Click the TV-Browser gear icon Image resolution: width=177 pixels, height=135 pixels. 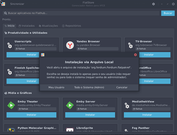click(130, 45)
